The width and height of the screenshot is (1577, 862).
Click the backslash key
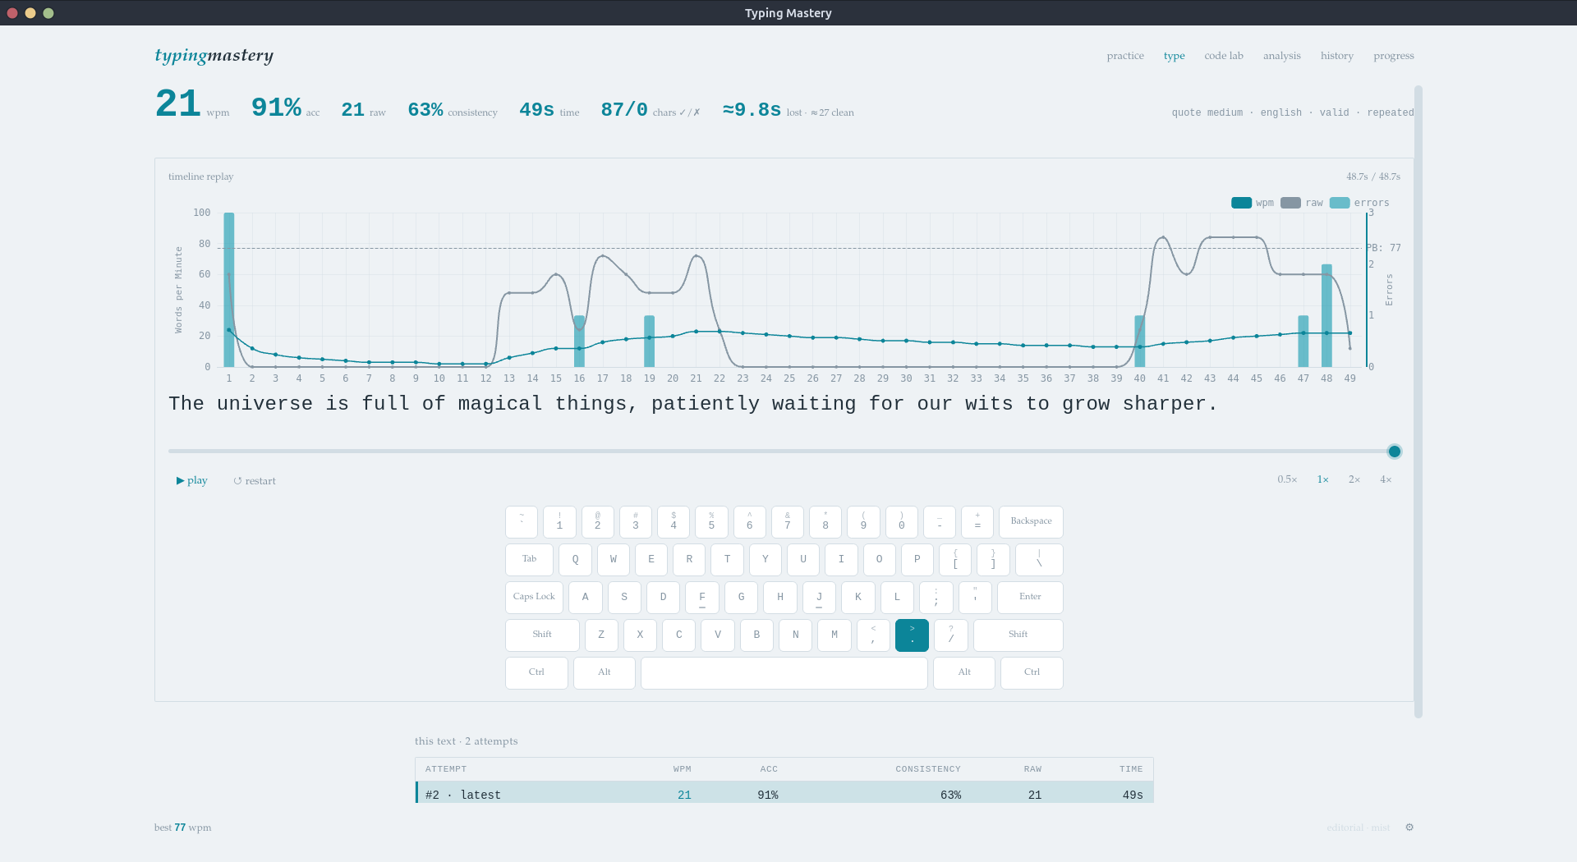1039,560
